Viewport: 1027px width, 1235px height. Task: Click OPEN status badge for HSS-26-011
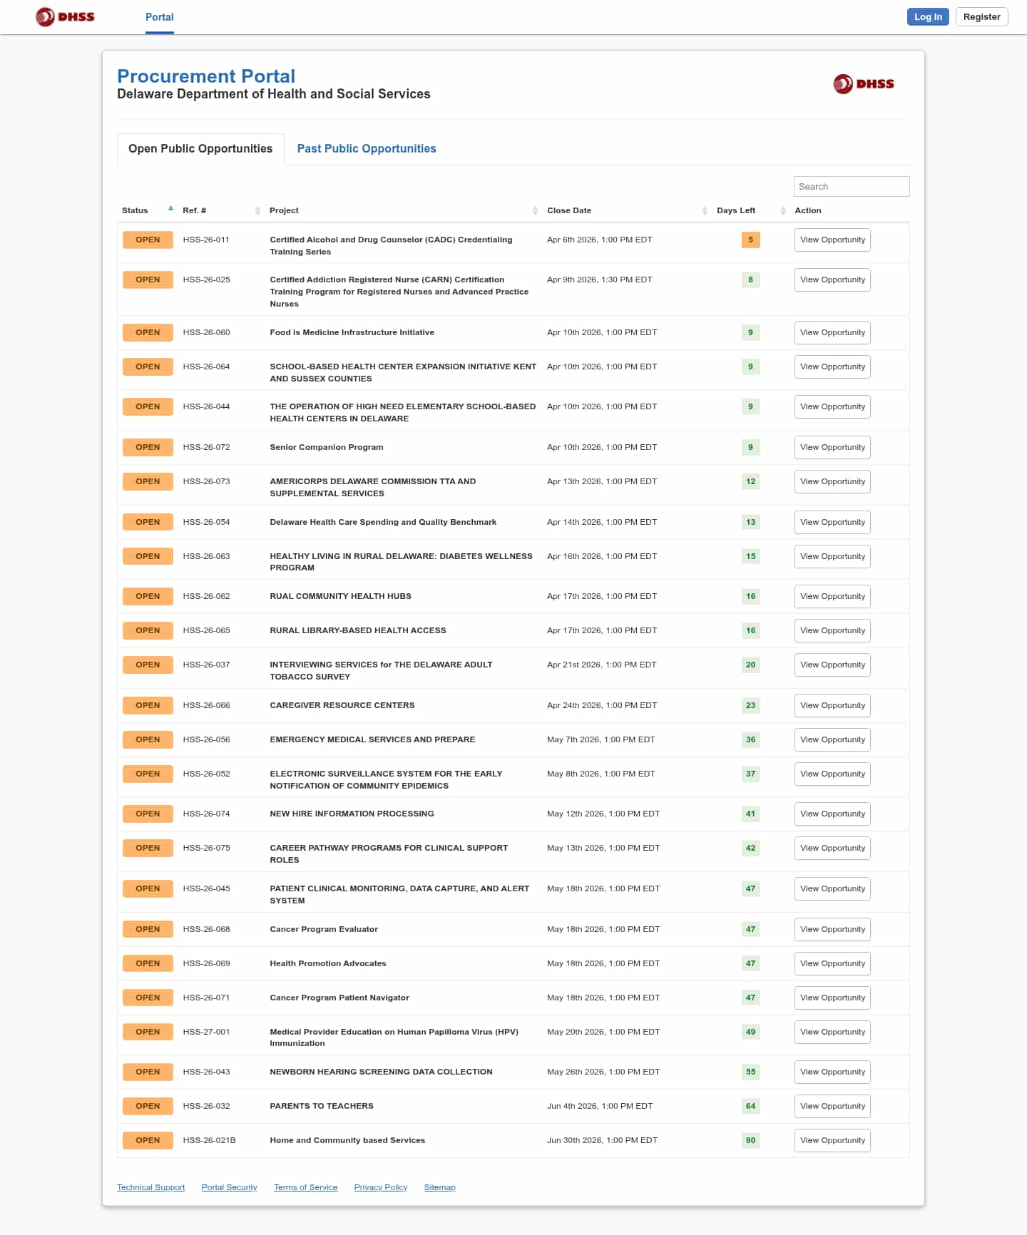click(x=148, y=240)
